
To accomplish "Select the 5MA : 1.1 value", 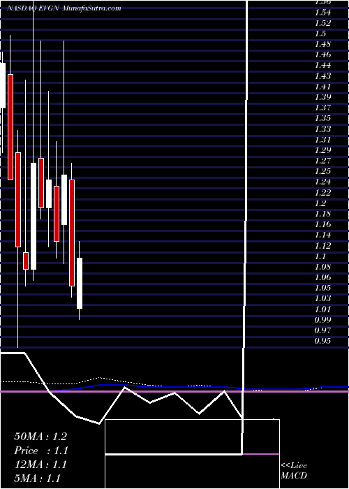I will (x=37, y=479).
